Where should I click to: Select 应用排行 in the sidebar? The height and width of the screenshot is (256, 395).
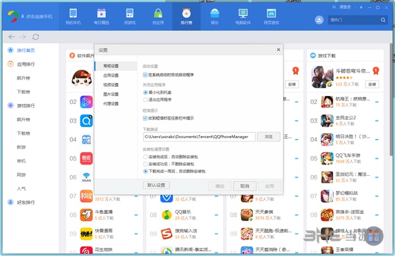point(26,64)
